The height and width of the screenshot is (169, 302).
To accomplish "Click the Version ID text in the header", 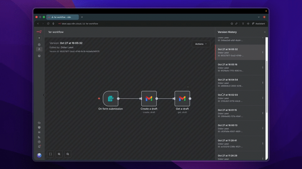I will click(74, 51).
